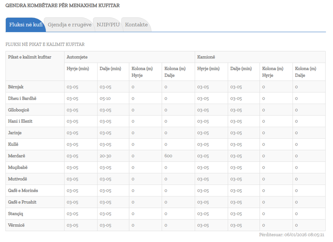Click the 600 column value for Merdarë

pos(168,156)
